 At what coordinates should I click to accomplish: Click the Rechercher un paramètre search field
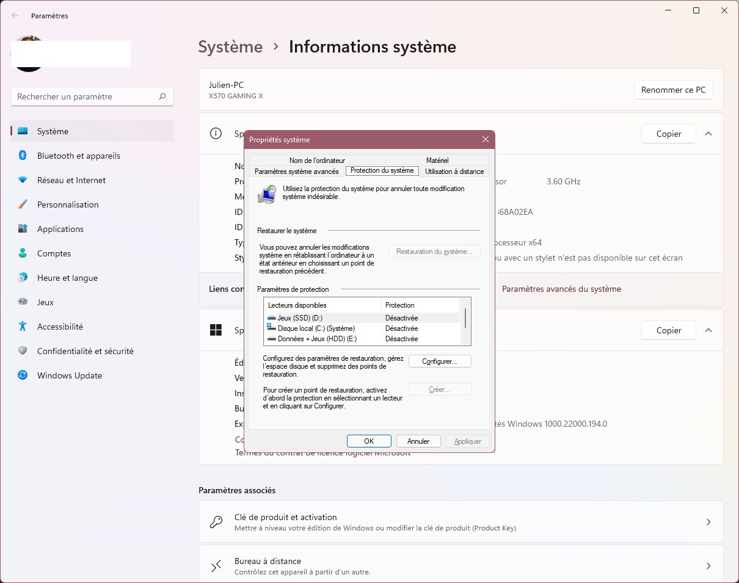92,96
